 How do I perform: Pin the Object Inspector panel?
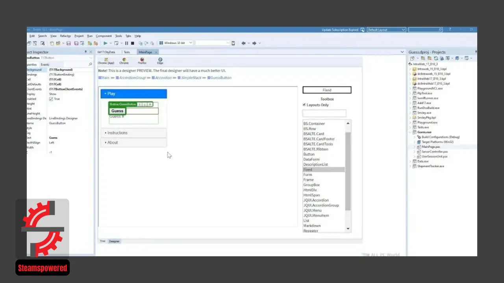click(x=86, y=52)
